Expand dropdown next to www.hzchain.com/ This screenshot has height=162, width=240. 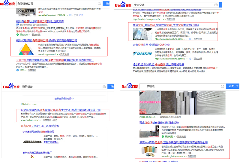40,120
